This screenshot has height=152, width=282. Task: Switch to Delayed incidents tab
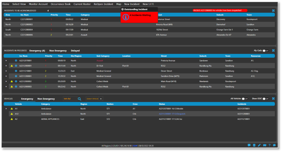coord(75,51)
